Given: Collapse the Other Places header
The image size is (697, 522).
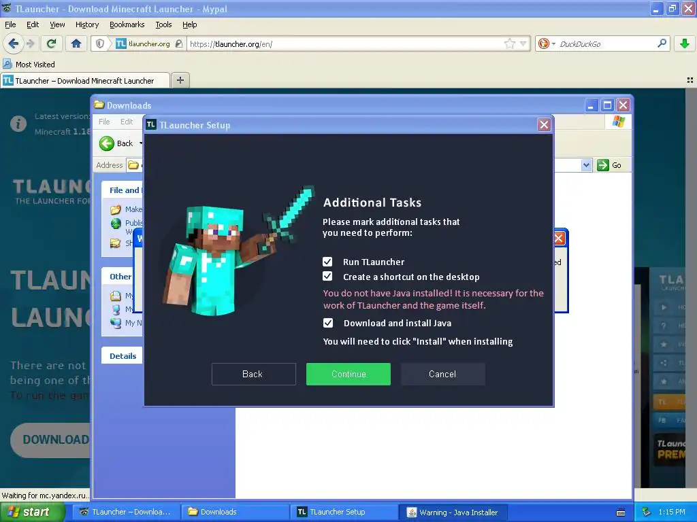Looking at the screenshot, I should pyautogui.click(x=121, y=277).
